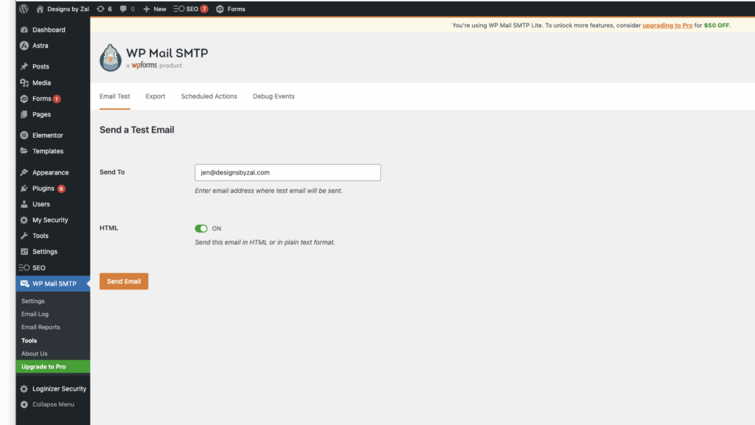Click the WordPress logo icon
Image resolution: width=755 pixels, height=425 pixels.
[x=24, y=9]
